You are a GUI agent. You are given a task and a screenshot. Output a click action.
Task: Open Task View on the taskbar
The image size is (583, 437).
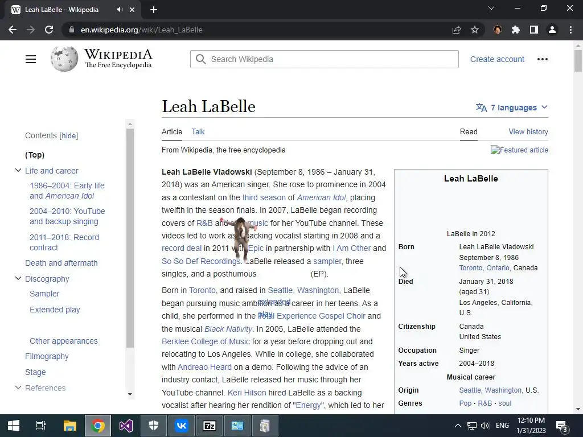tap(40, 426)
